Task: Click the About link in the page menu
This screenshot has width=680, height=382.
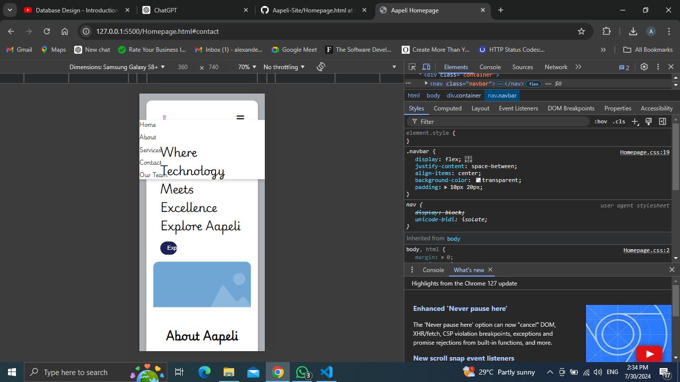Action: tap(148, 137)
